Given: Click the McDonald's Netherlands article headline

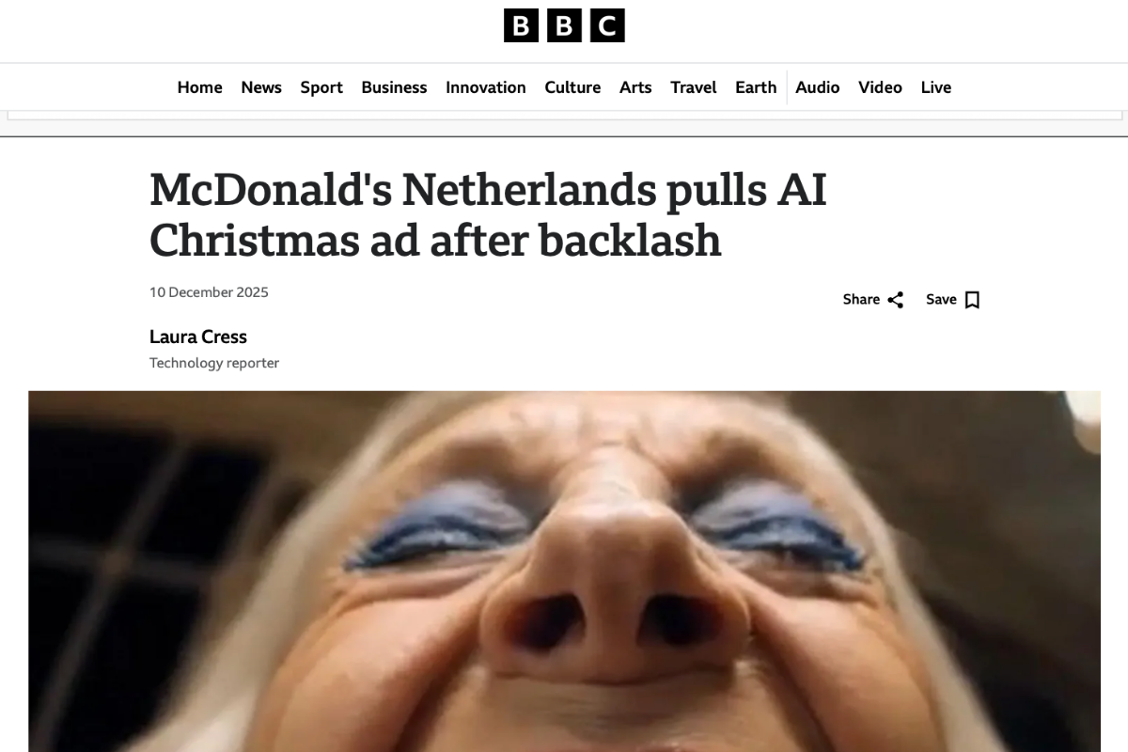Looking at the screenshot, I should [489, 215].
